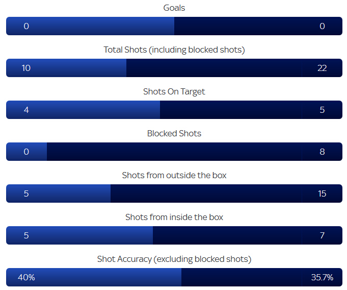347x290 pixels.
Task: Click the 10 total shots value
Action: point(26,68)
